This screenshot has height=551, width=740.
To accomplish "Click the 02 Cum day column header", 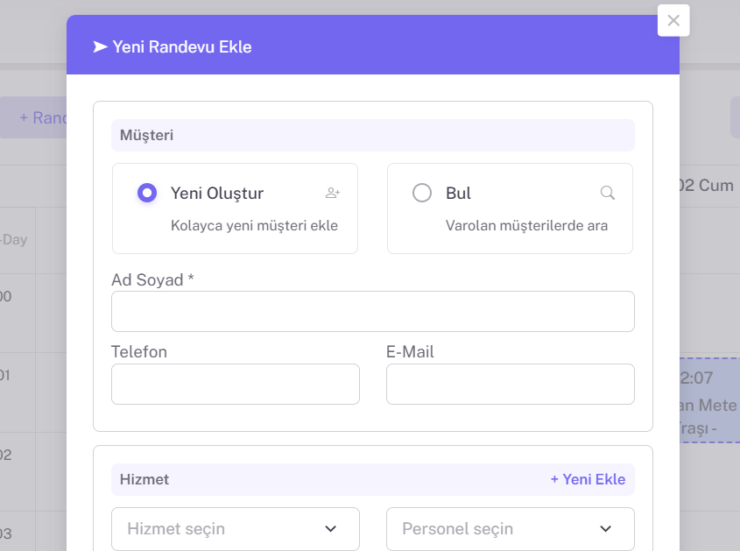I will click(708, 186).
